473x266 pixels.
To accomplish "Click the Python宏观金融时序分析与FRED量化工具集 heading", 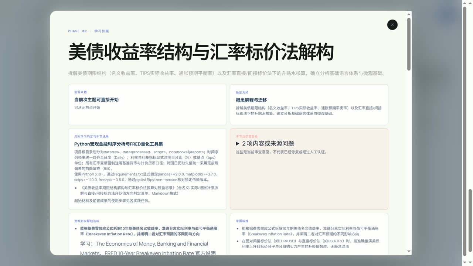I will click(x=119, y=144).
